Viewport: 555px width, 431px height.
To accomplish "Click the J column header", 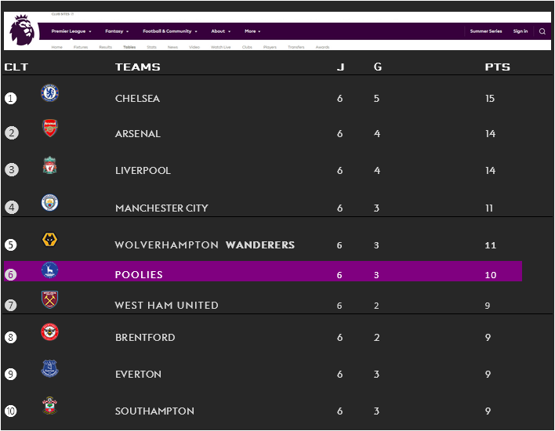I will [340, 67].
